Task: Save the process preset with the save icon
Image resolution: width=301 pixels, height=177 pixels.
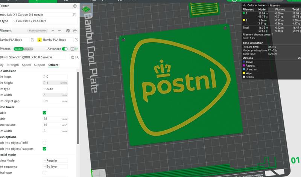Action: pos(73,57)
